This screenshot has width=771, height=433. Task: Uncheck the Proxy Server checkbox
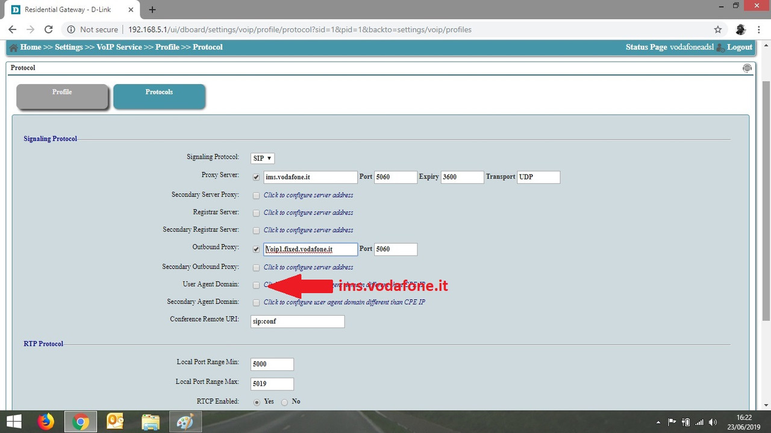(x=257, y=177)
